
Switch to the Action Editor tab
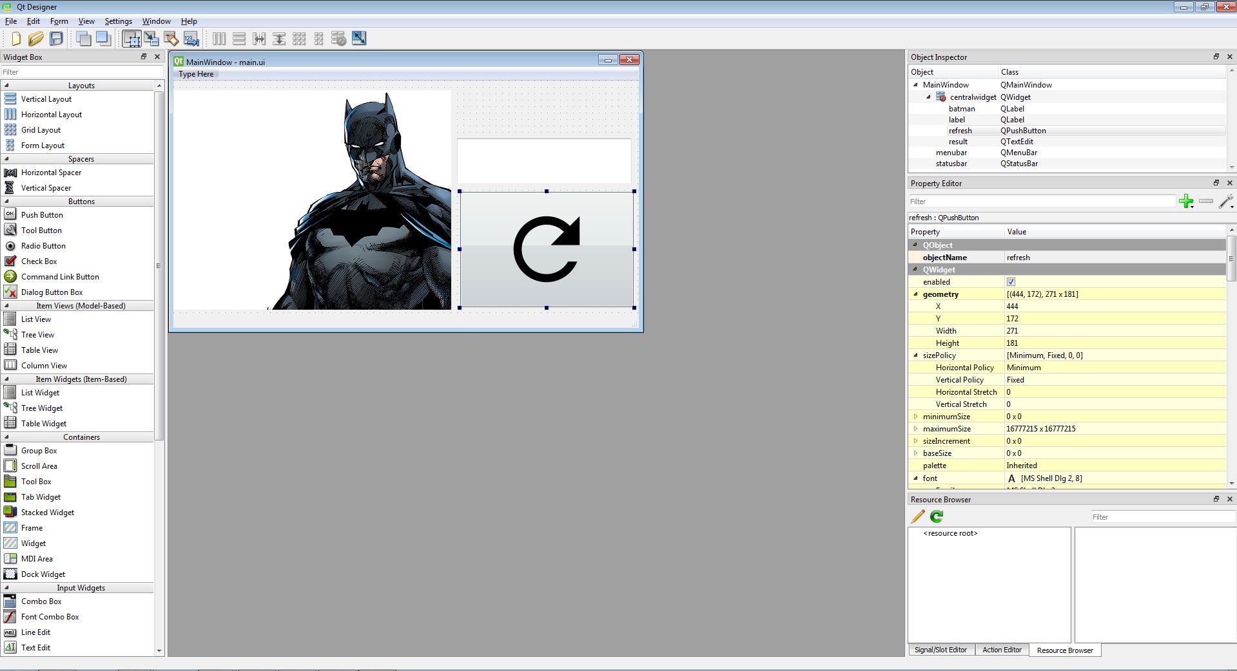click(x=1002, y=650)
